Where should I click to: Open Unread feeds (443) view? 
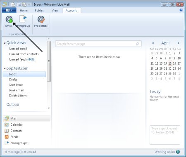[x=21, y=59]
